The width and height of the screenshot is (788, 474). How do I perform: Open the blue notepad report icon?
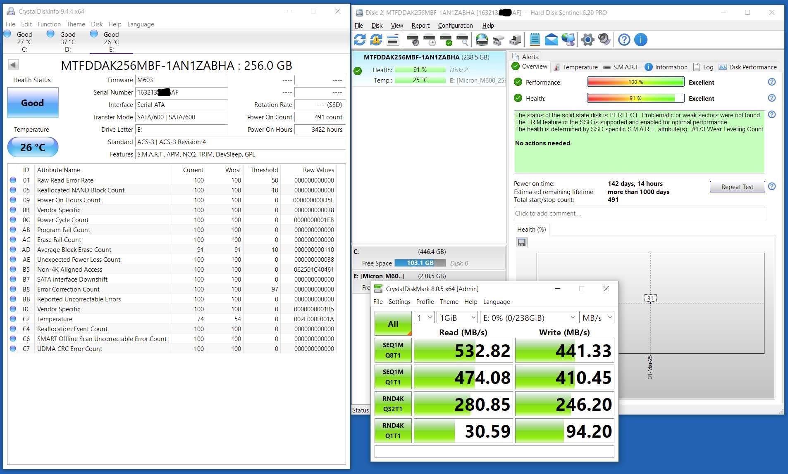tap(535, 40)
